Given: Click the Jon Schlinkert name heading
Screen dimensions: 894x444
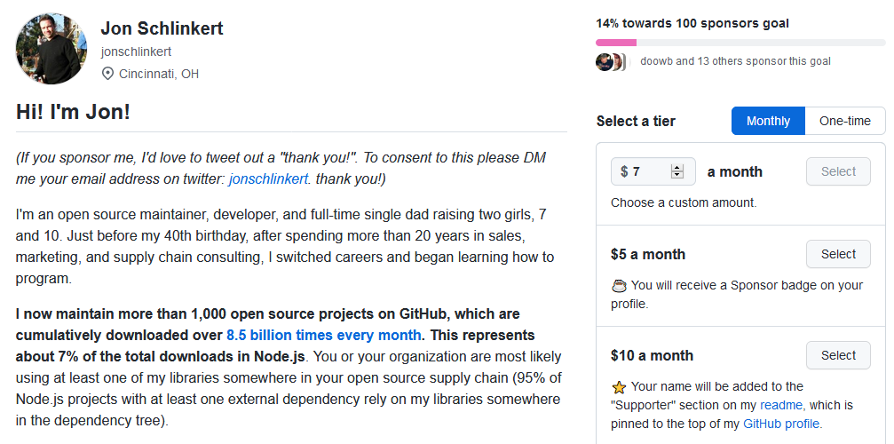Looking at the screenshot, I should [x=162, y=28].
